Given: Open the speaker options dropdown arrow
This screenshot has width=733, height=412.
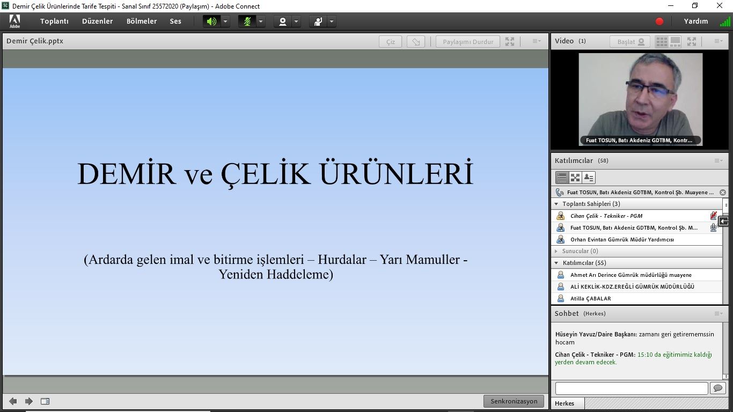Looking at the screenshot, I should (225, 21).
